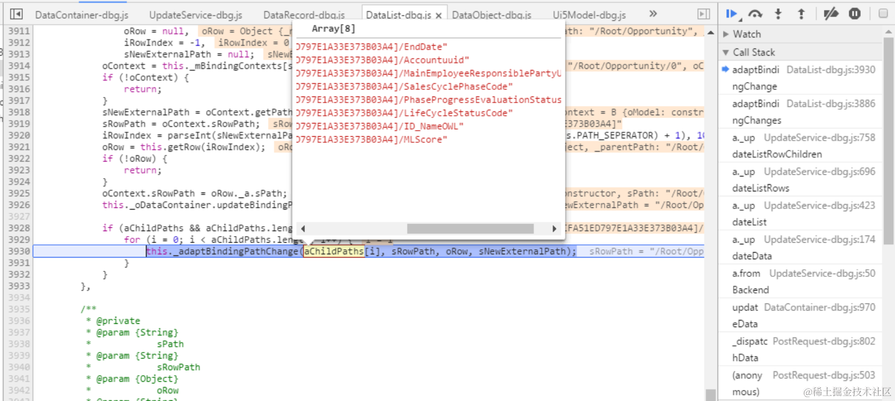This screenshot has height=401, width=895.
Task: Collapse the Call Stack section
Action: tap(754, 52)
